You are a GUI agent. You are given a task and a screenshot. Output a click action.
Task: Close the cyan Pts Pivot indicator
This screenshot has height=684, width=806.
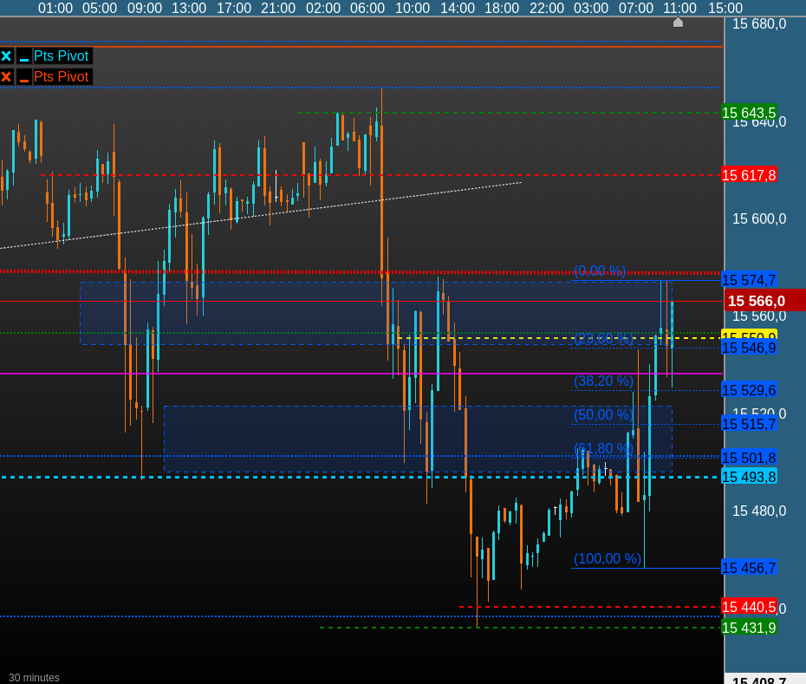(x=6, y=56)
